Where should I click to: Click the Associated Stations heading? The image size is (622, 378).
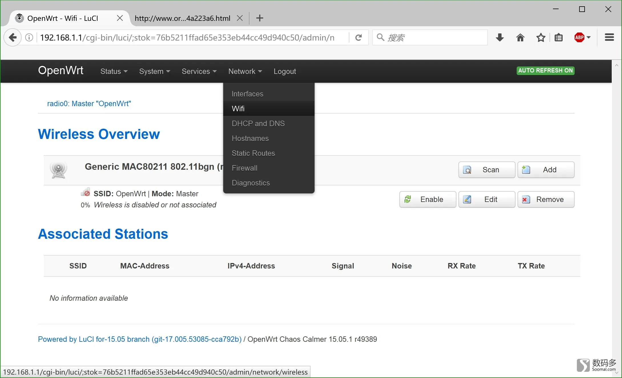tap(103, 234)
